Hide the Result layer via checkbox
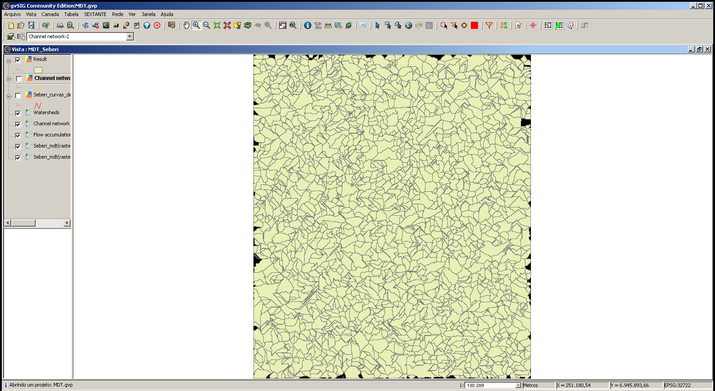Screen dimensions: 715x391 [18, 60]
